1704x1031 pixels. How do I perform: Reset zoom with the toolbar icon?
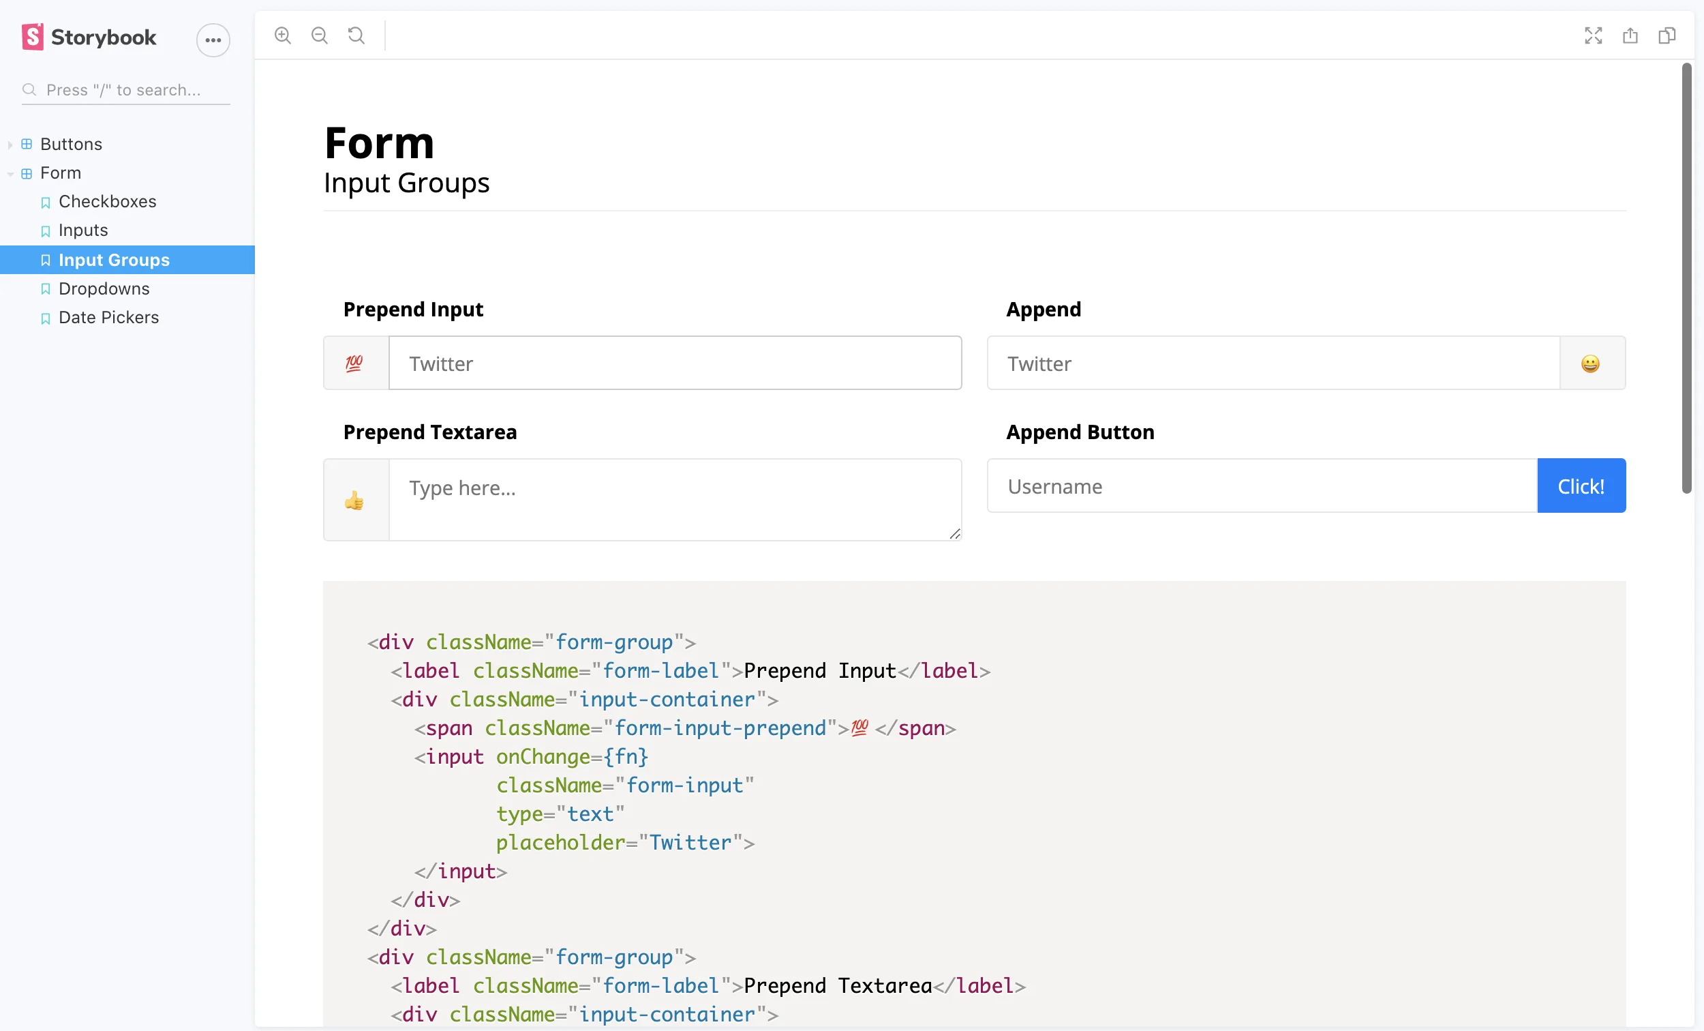pos(356,35)
